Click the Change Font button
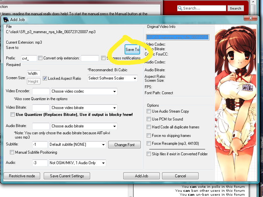This screenshot has height=197, width=263. (x=125, y=145)
